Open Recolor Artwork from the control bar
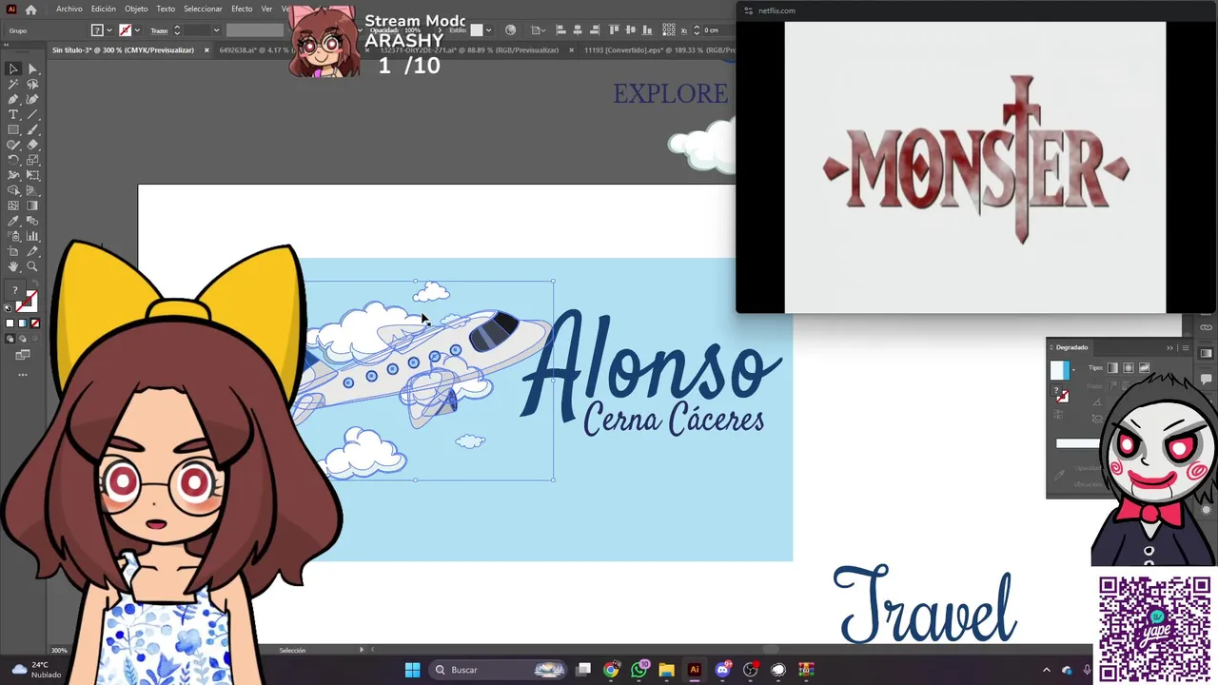The image size is (1218, 685). click(510, 29)
